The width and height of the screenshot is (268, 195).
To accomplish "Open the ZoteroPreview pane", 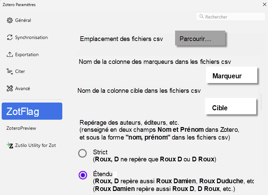I will tap(32, 128).
